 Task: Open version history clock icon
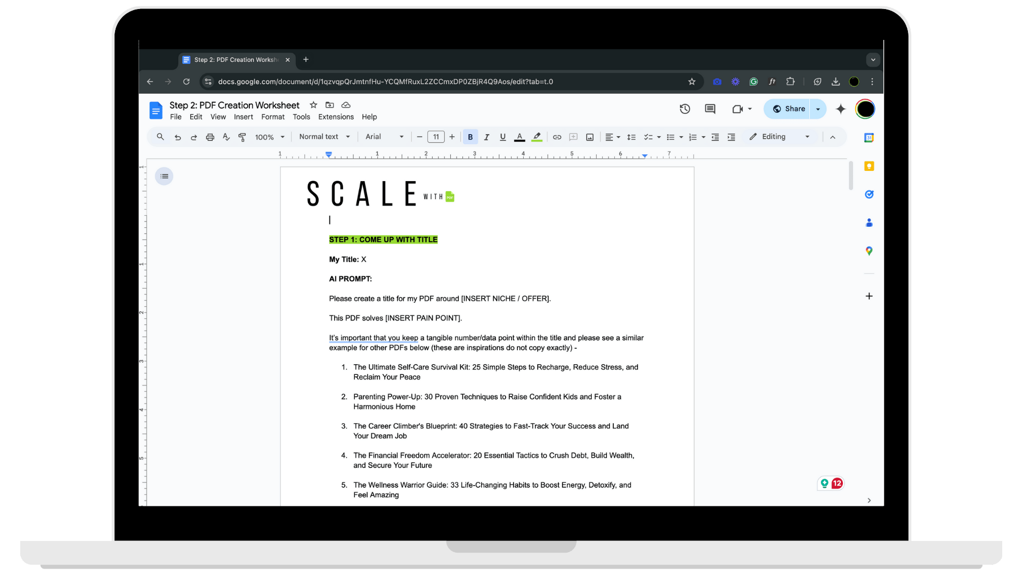[x=685, y=109]
